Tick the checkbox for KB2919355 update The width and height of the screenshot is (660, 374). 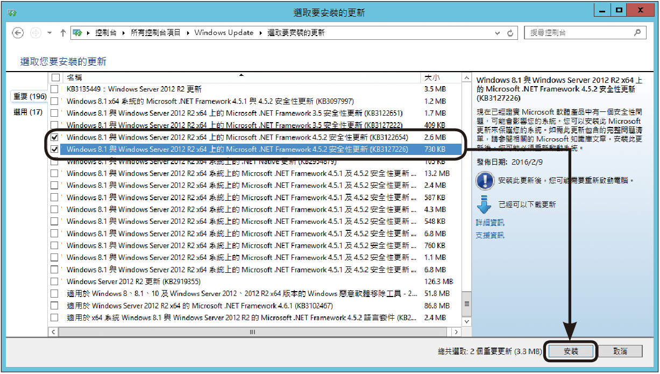(54, 281)
